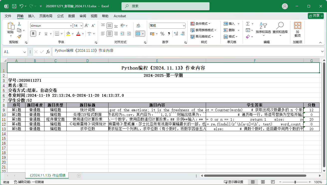This screenshot has height=185, width=327.
Task: Switch to Page Break Preview in status bar
Action: (x=273, y=182)
